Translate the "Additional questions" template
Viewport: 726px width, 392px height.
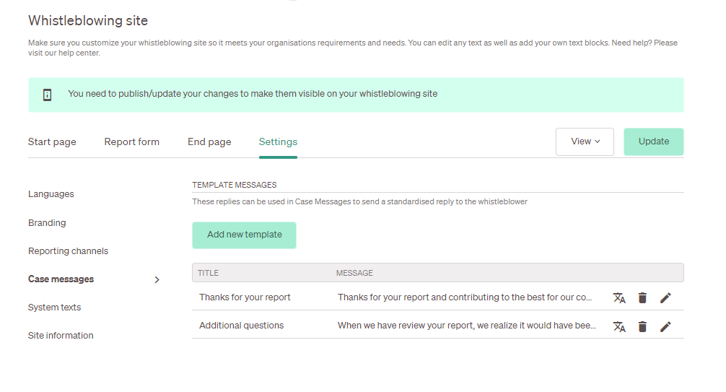tap(619, 326)
